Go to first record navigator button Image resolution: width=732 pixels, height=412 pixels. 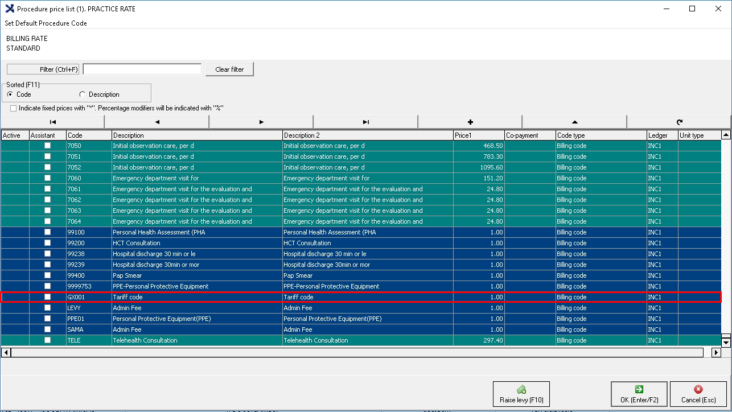(52, 122)
